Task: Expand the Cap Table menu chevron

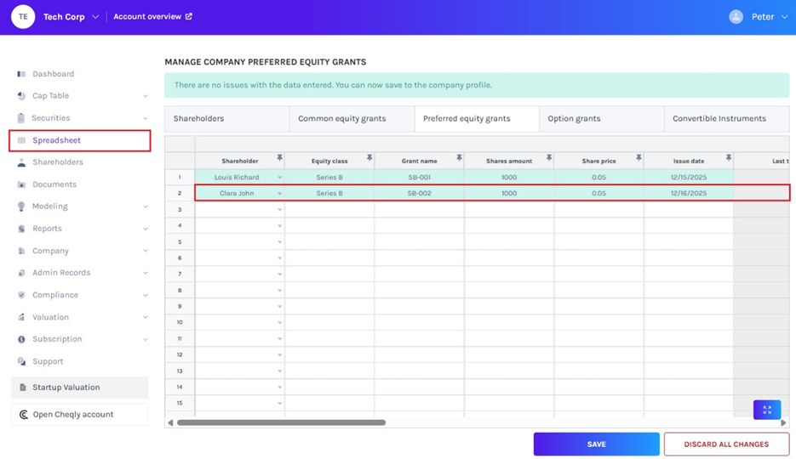Action: click(x=146, y=96)
